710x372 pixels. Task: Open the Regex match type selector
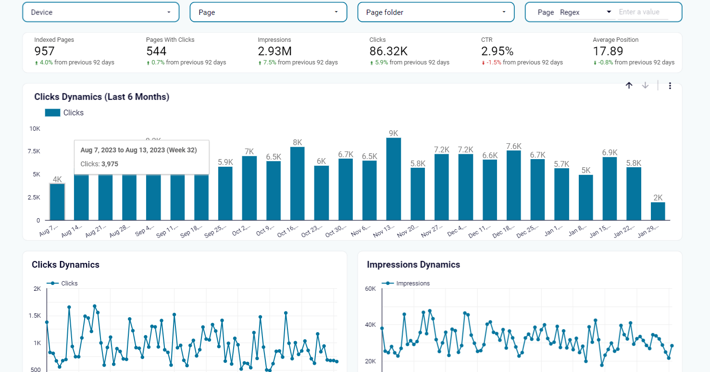[x=586, y=12]
